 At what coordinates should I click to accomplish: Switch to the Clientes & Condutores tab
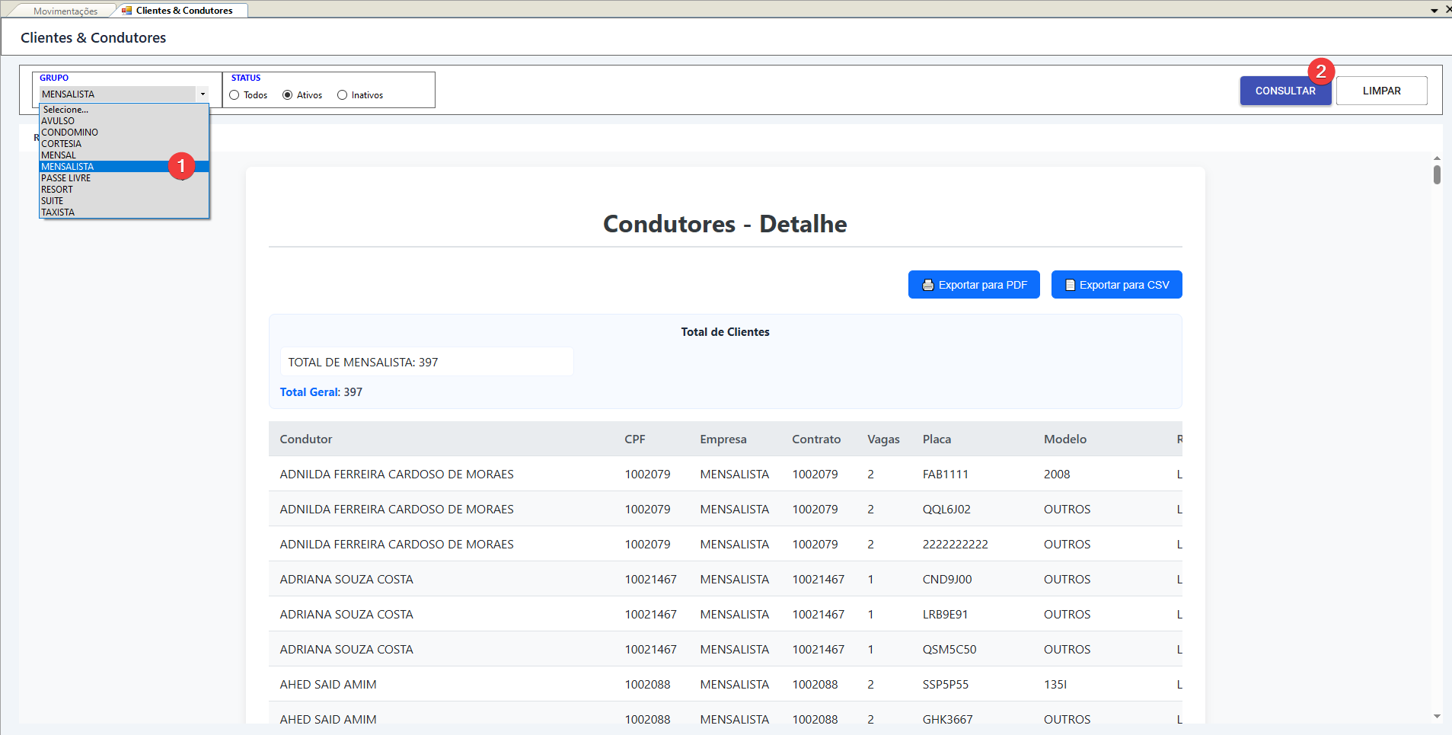(x=184, y=11)
